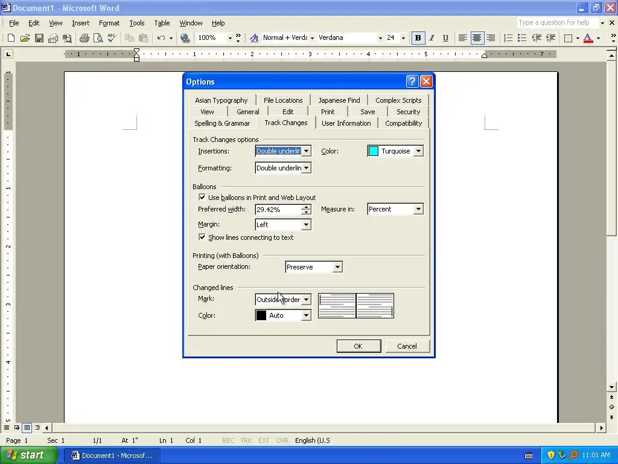
Task: Click the Preferred width 29.42% field
Action: coord(278,210)
